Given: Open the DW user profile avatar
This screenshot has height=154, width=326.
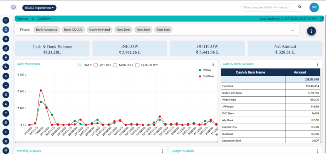Looking at the screenshot, I should pyautogui.click(x=314, y=7).
